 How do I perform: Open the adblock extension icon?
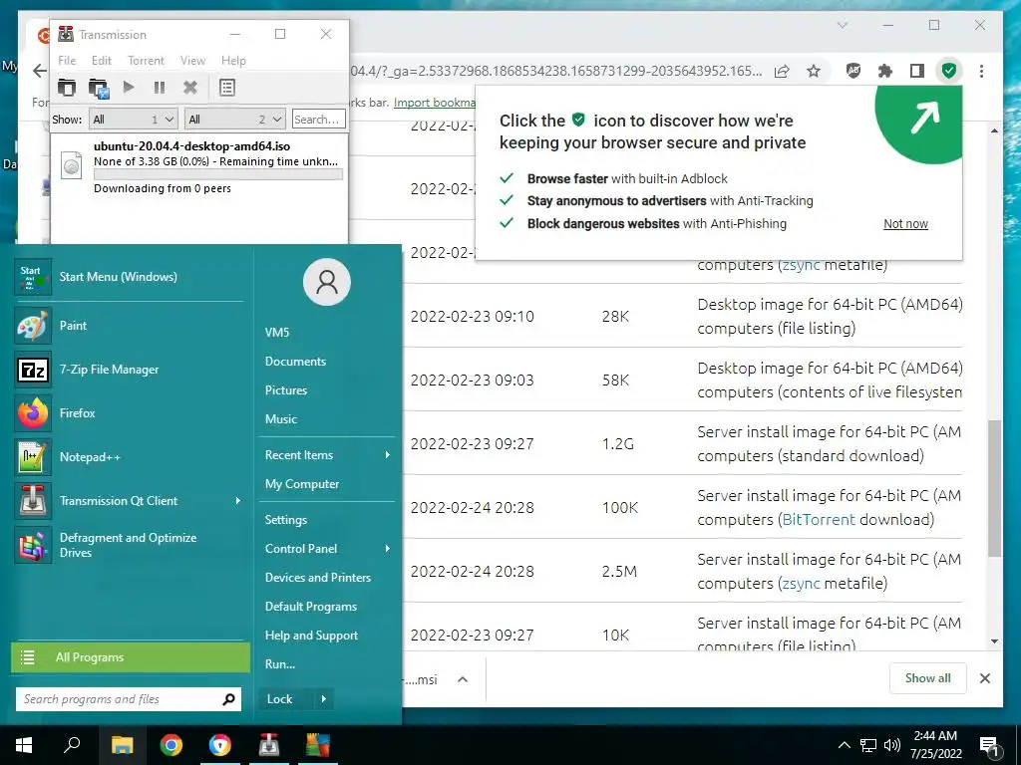tap(853, 71)
